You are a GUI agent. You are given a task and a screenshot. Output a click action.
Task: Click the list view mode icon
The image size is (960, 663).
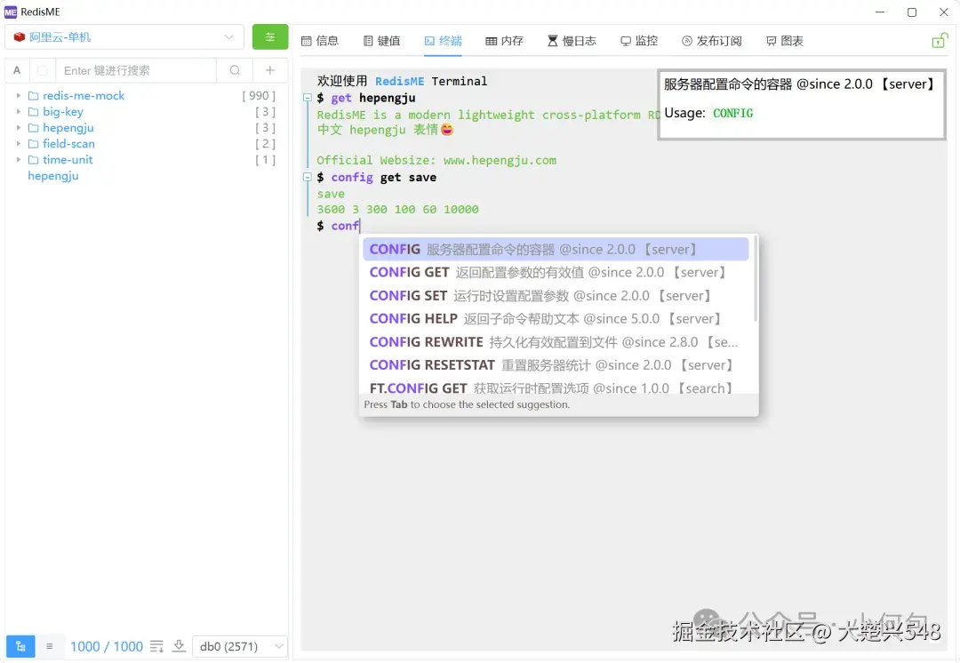tap(50, 646)
